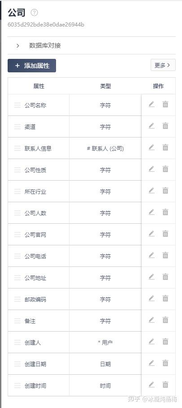
Task: Edit the 邮政编码 attribute
Action: 152,298
